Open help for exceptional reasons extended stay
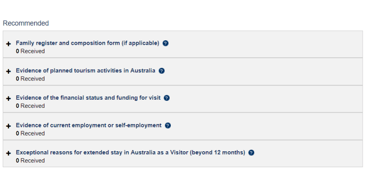Viewport: 366px width, 183px height. (x=251, y=153)
